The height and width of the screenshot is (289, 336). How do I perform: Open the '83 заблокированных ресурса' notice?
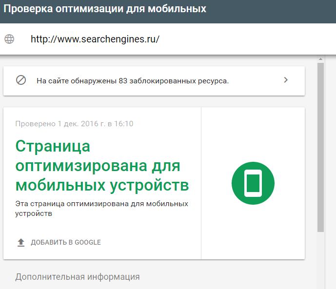click(x=154, y=81)
